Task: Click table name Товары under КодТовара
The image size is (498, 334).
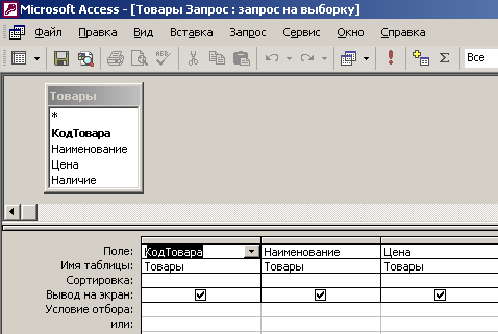Action: 201,266
